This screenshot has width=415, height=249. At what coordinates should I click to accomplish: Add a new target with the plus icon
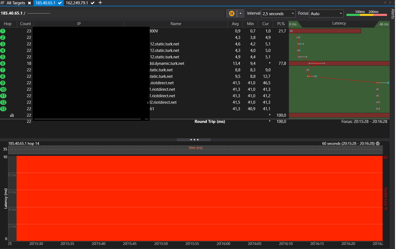point(100,3)
